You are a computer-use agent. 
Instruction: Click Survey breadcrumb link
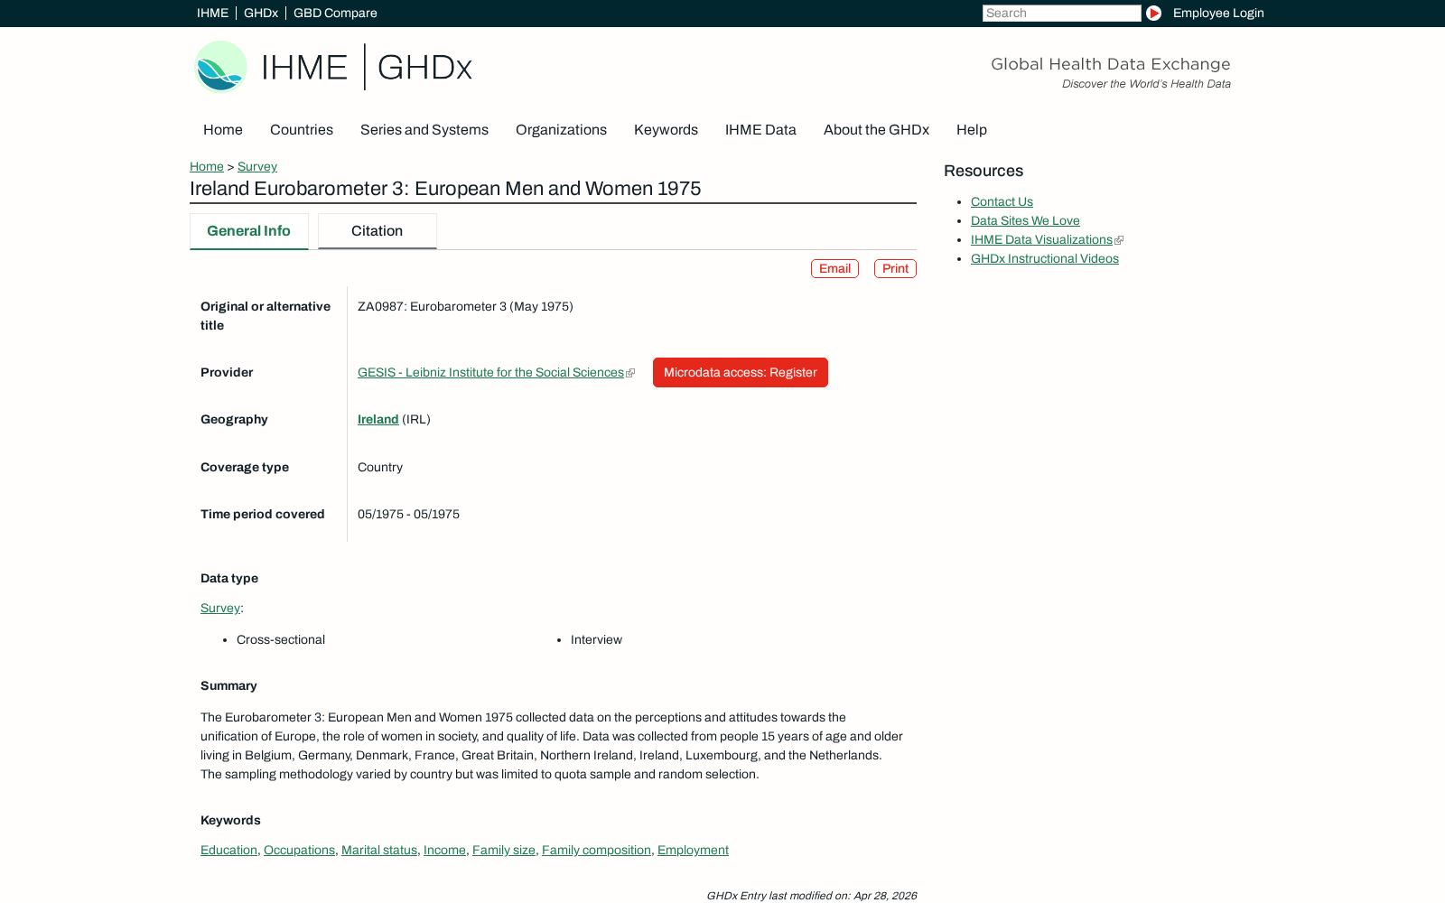(257, 166)
